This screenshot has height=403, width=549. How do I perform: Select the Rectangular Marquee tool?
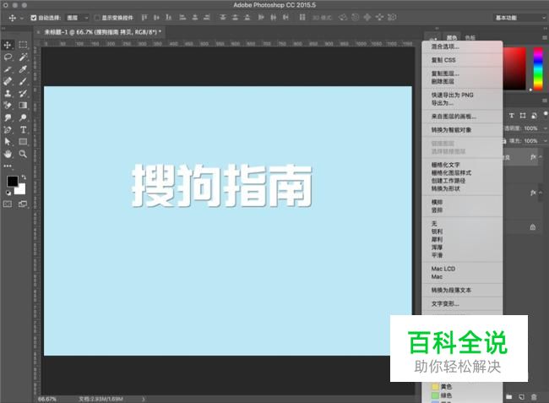pos(23,45)
